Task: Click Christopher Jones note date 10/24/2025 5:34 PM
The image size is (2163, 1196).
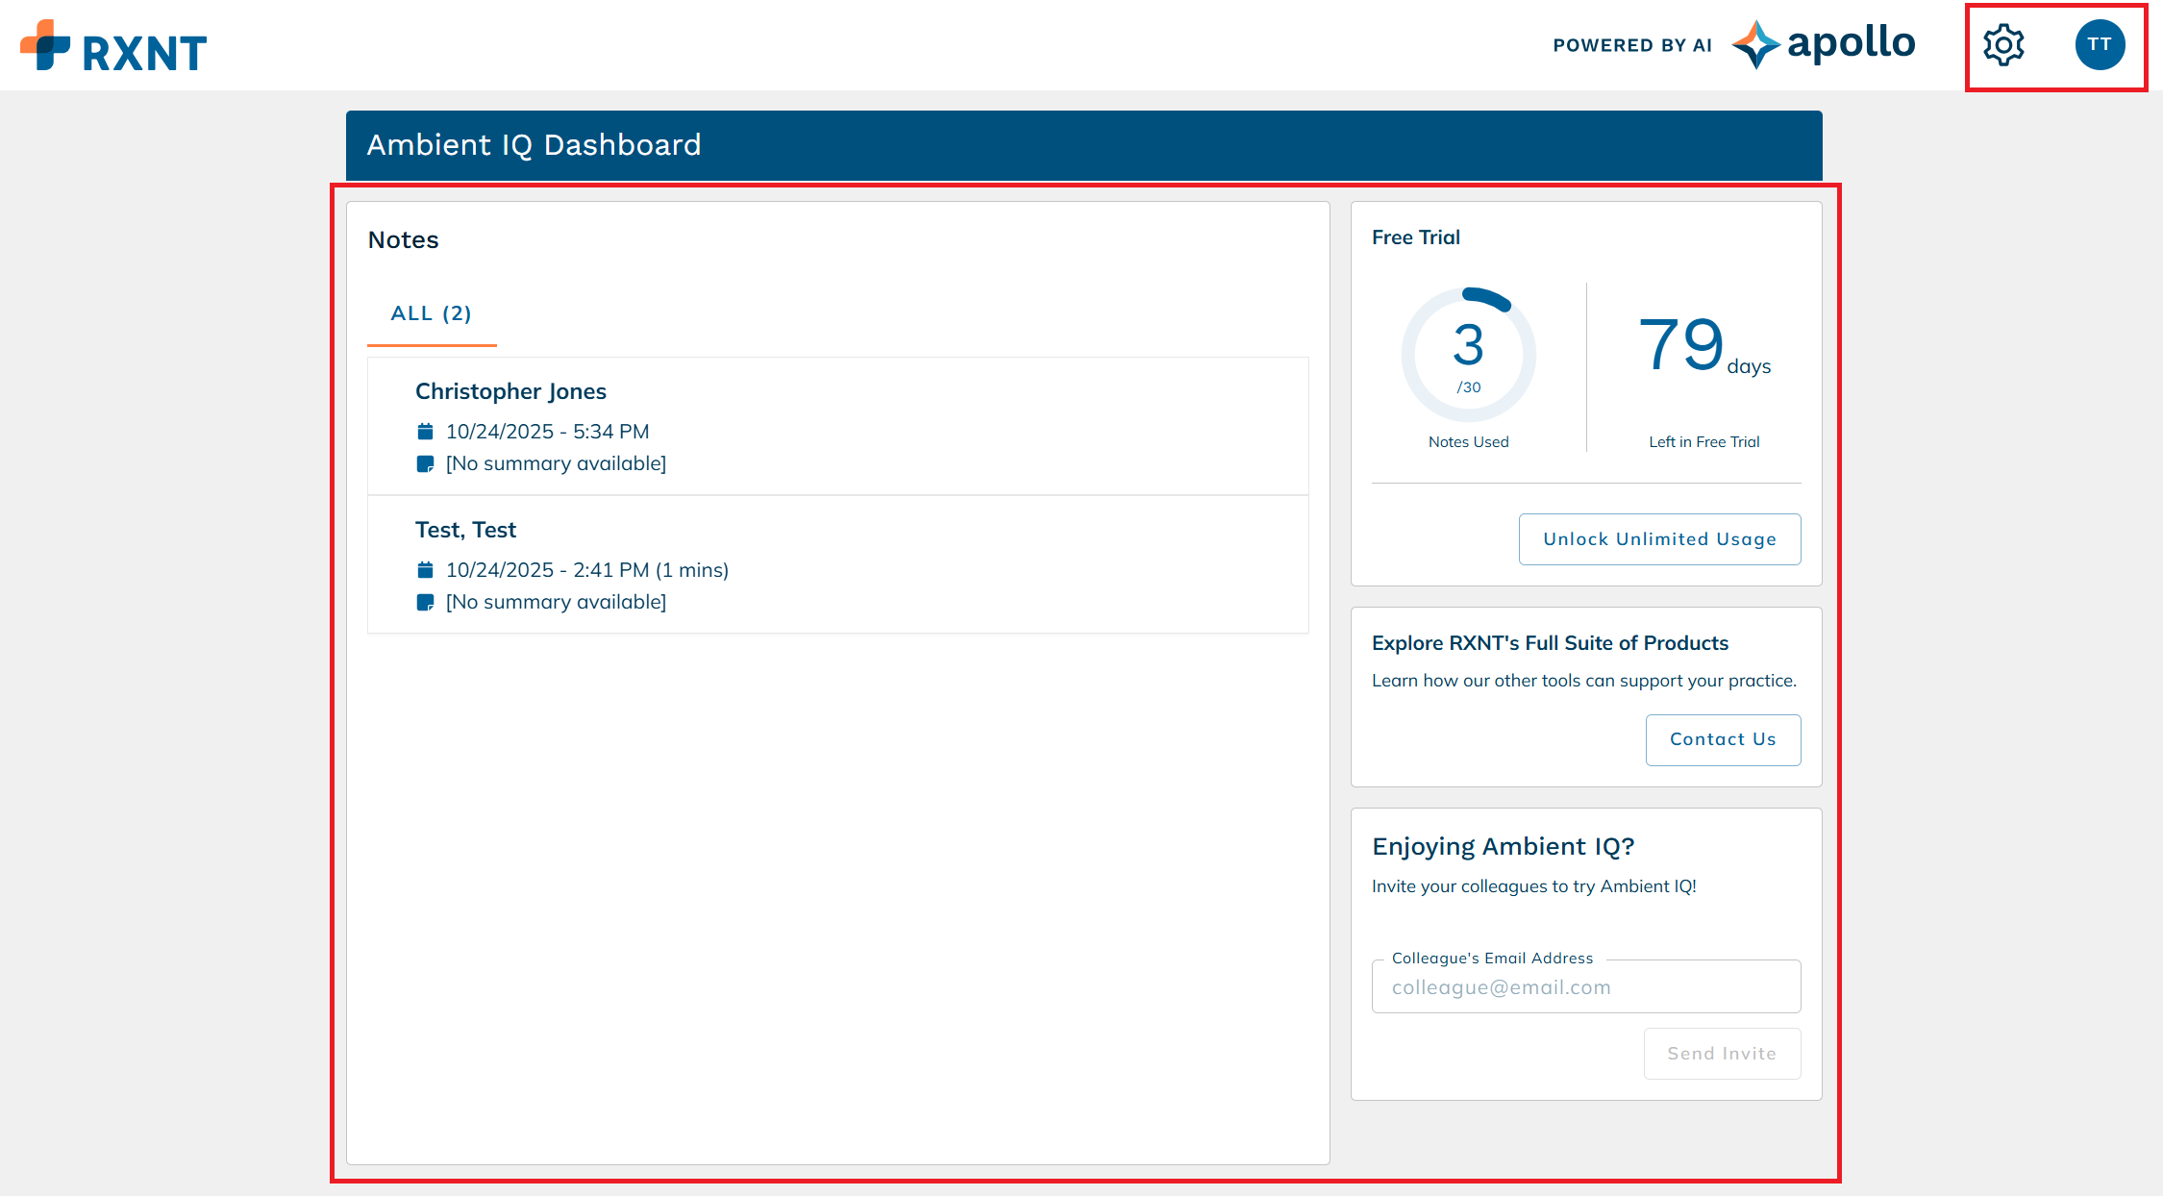Action: [547, 432]
